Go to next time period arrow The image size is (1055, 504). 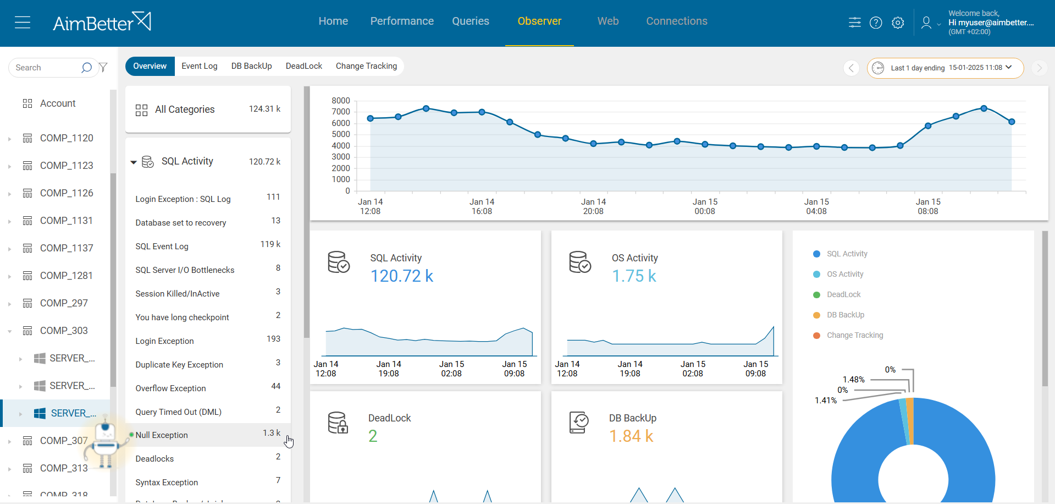click(1039, 68)
